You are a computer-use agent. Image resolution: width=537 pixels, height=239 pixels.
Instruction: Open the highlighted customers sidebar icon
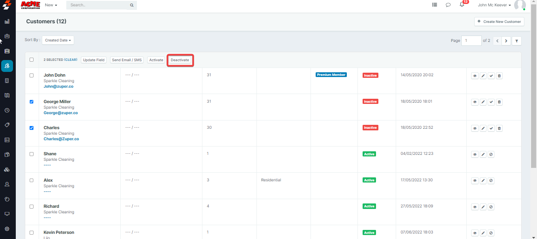(x=7, y=66)
